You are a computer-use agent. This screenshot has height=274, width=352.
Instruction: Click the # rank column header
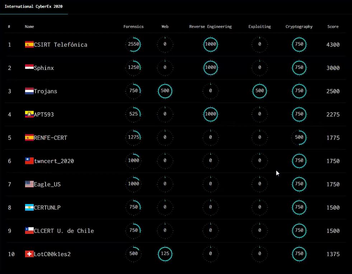[9, 27]
